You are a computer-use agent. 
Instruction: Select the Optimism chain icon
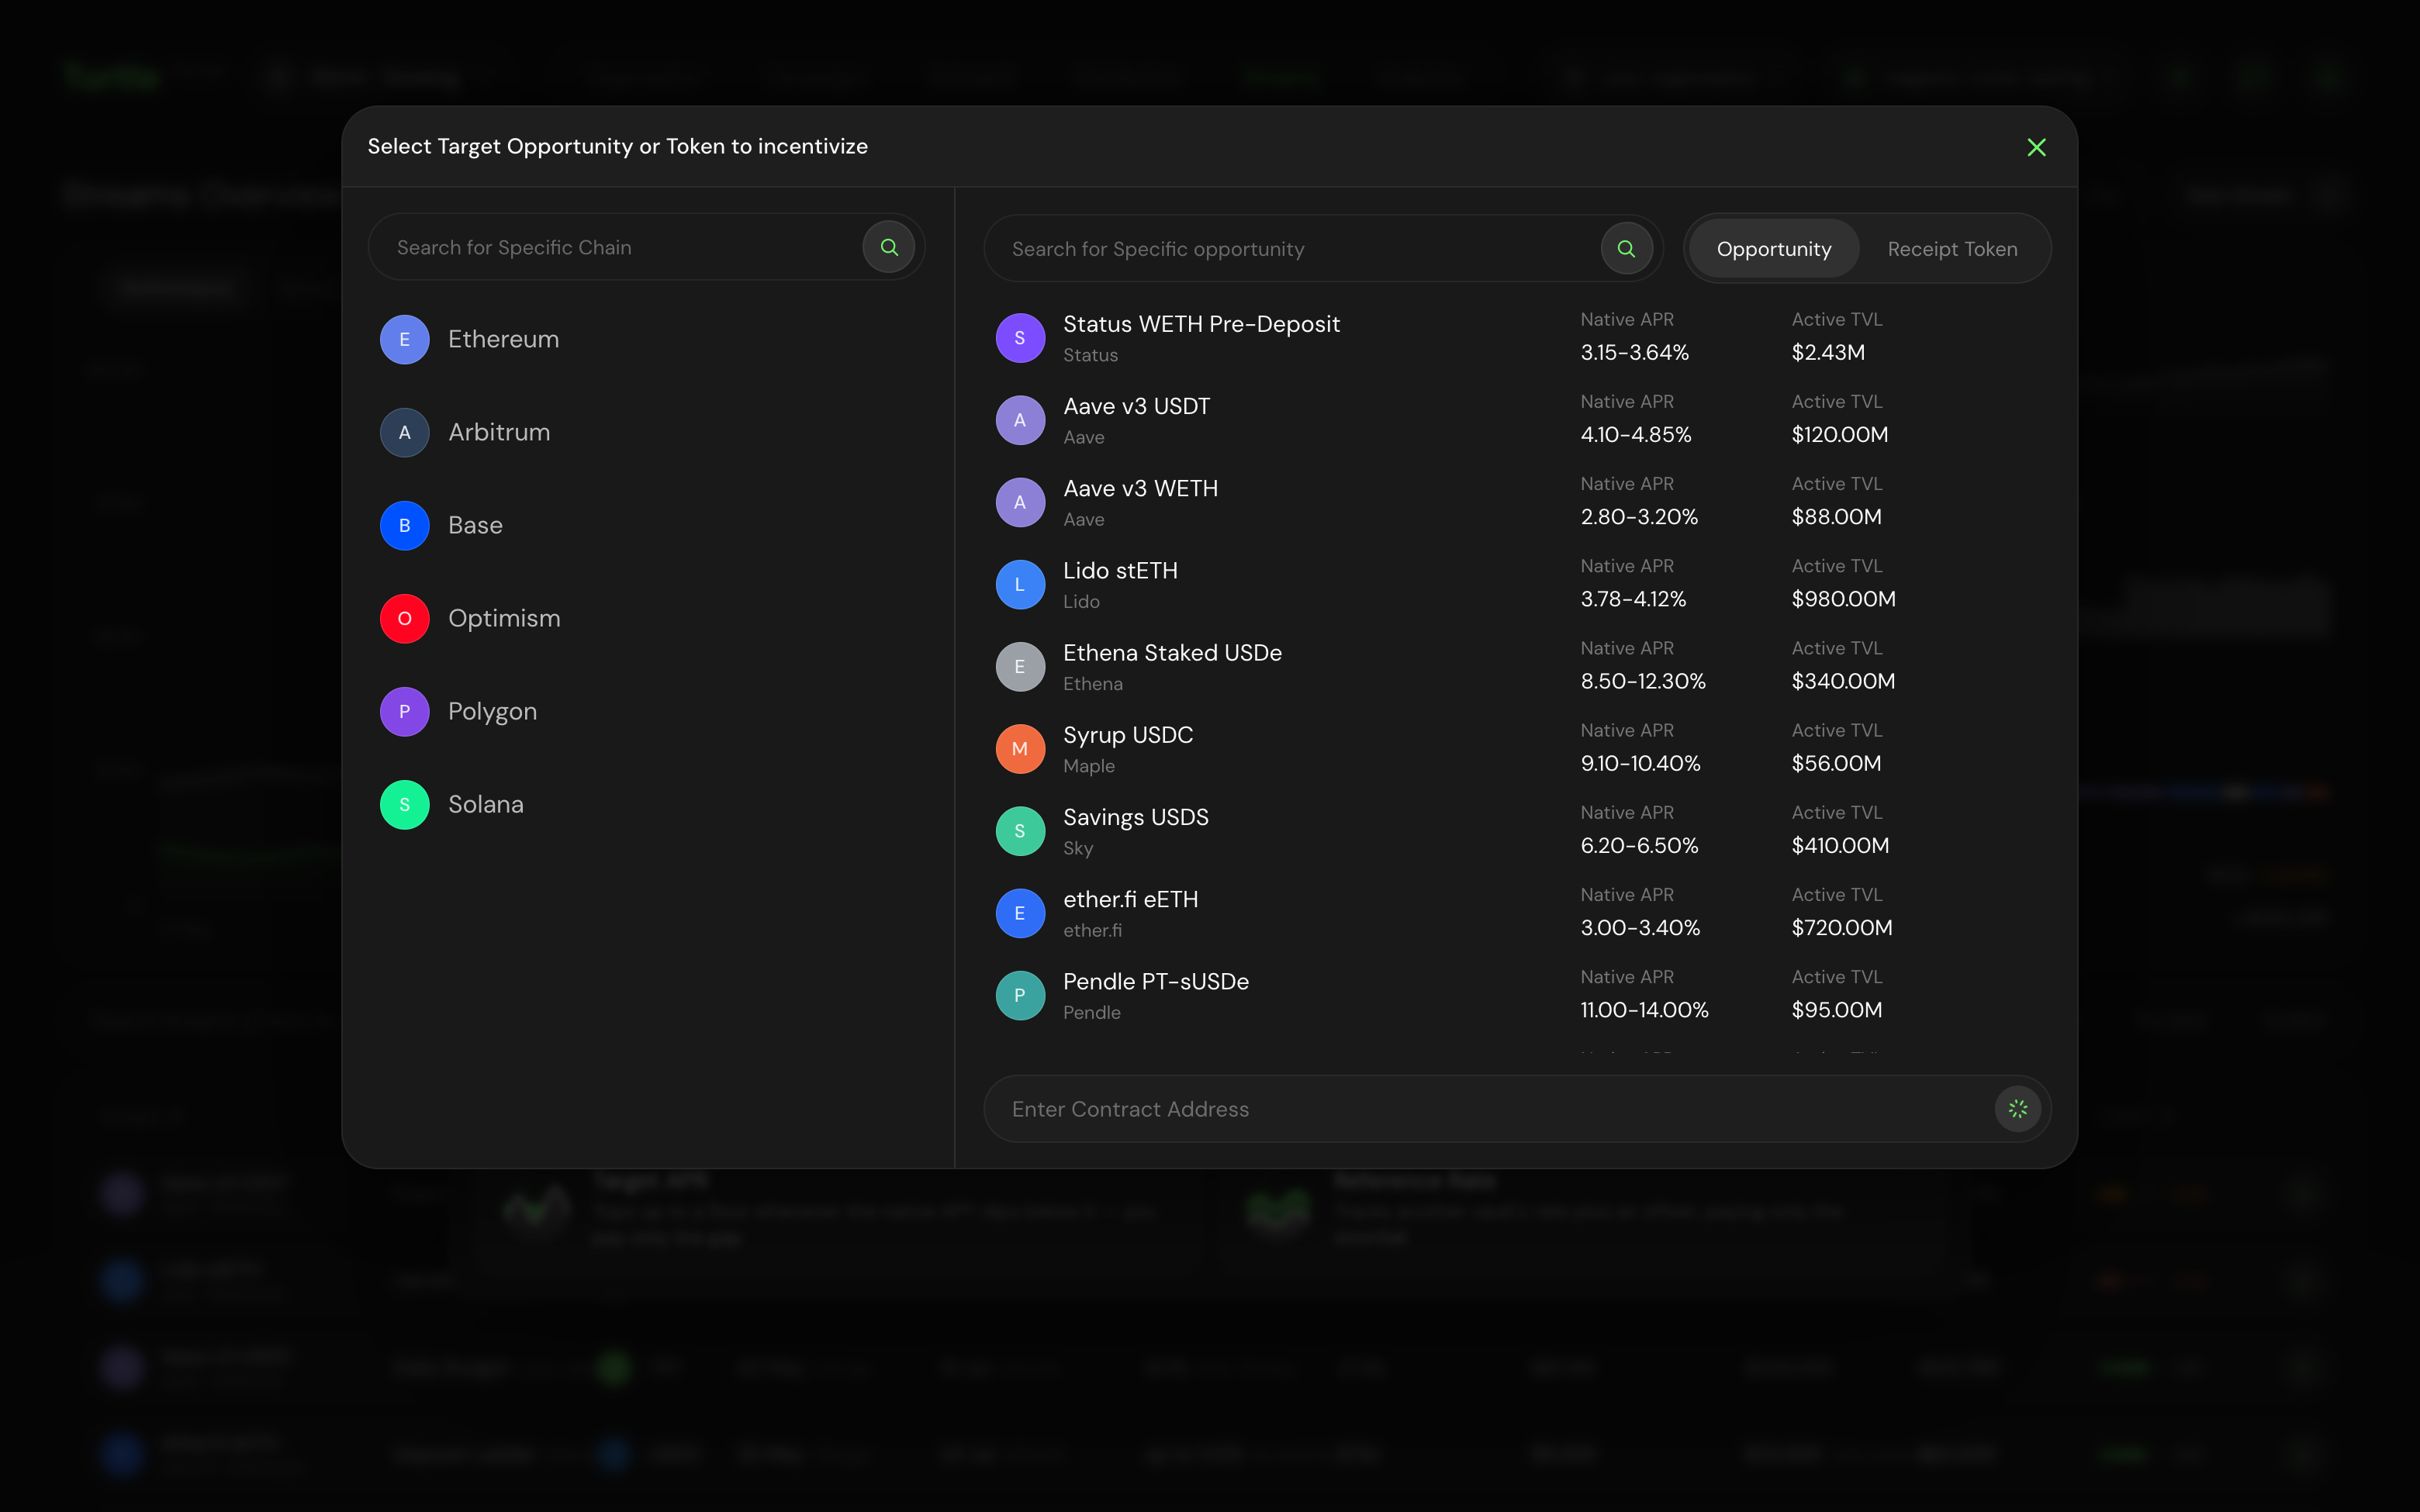coord(405,619)
